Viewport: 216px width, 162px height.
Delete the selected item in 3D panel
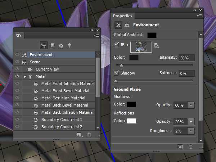pyautogui.click(x=89, y=135)
